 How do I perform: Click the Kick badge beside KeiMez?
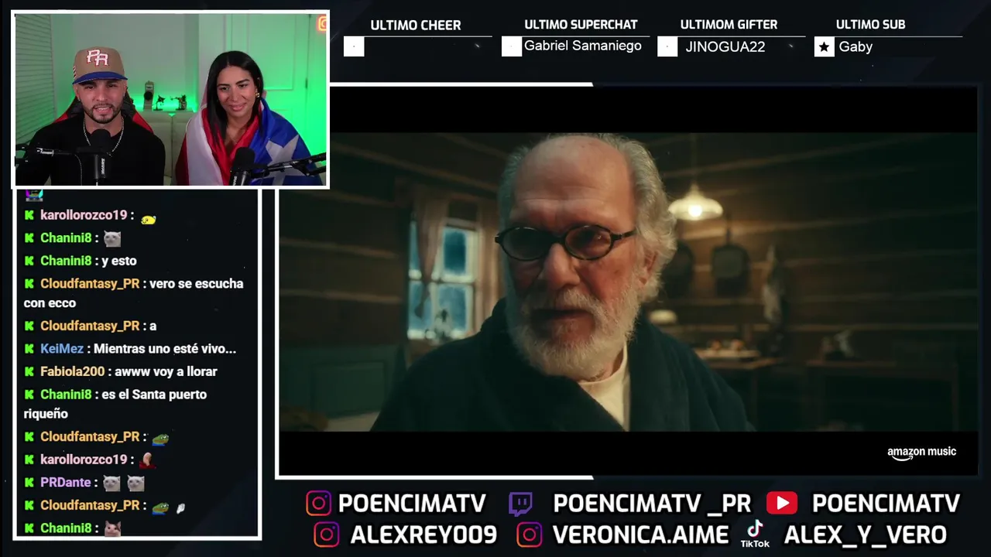29,349
